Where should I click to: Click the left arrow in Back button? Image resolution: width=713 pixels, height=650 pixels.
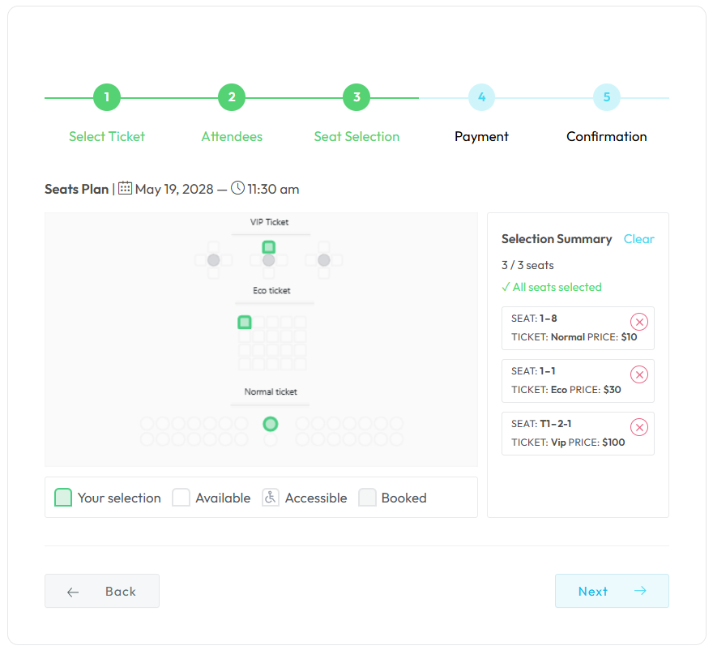click(73, 592)
